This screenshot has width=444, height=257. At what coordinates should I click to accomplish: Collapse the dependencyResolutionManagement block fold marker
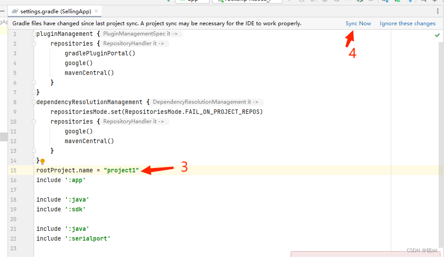pos(34,102)
